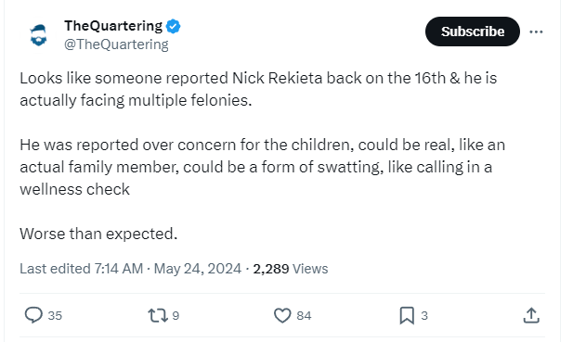
Task: Open the @TheQuartering handle link
Action: click(x=116, y=44)
